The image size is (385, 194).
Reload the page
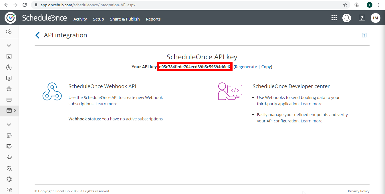[x=25, y=5]
